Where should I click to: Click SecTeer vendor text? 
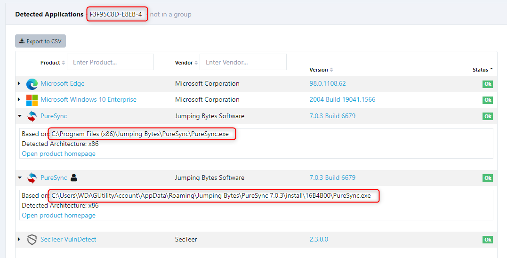click(186, 239)
